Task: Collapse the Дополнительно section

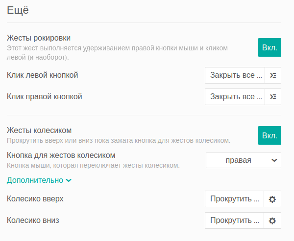Action: pyautogui.click(x=39, y=180)
